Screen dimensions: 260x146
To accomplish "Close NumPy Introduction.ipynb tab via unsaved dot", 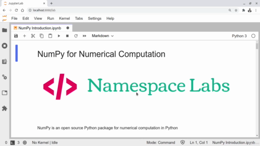I will [68, 28].
